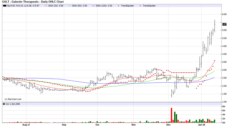Select the SMA (20): 3.55 legend label
Image resolution: width=230 pixels, height=131 pixels.
pyautogui.click(x=56, y=6)
